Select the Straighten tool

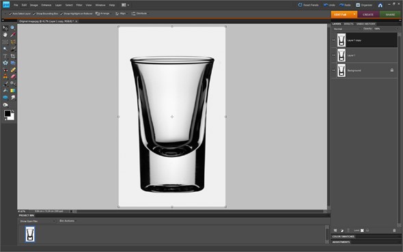(12, 63)
